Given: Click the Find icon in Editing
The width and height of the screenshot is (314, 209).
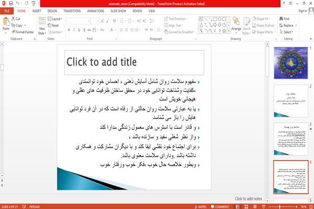Looking at the screenshot, I should 281,19.
